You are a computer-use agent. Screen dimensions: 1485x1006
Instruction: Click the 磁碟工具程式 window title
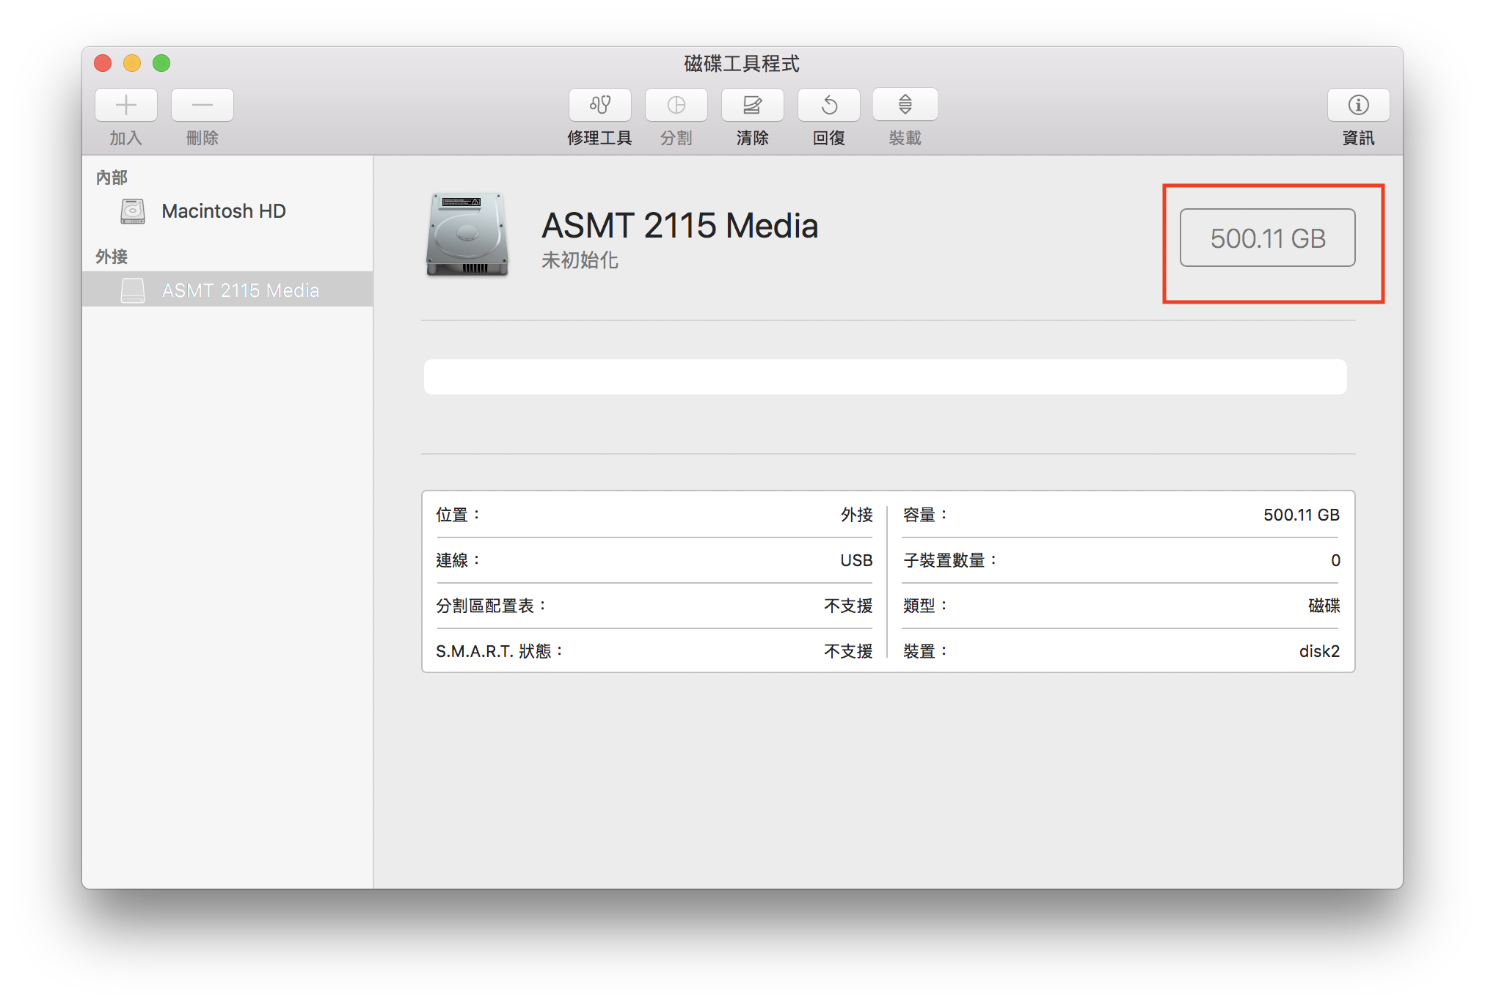(742, 64)
